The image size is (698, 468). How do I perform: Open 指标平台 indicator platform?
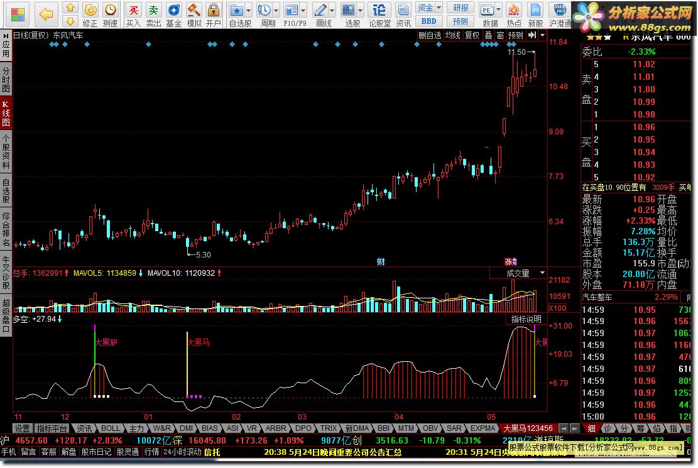pos(52,428)
